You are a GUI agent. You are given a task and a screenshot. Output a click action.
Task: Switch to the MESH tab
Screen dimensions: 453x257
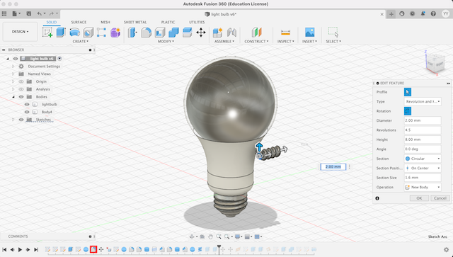click(x=105, y=22)
